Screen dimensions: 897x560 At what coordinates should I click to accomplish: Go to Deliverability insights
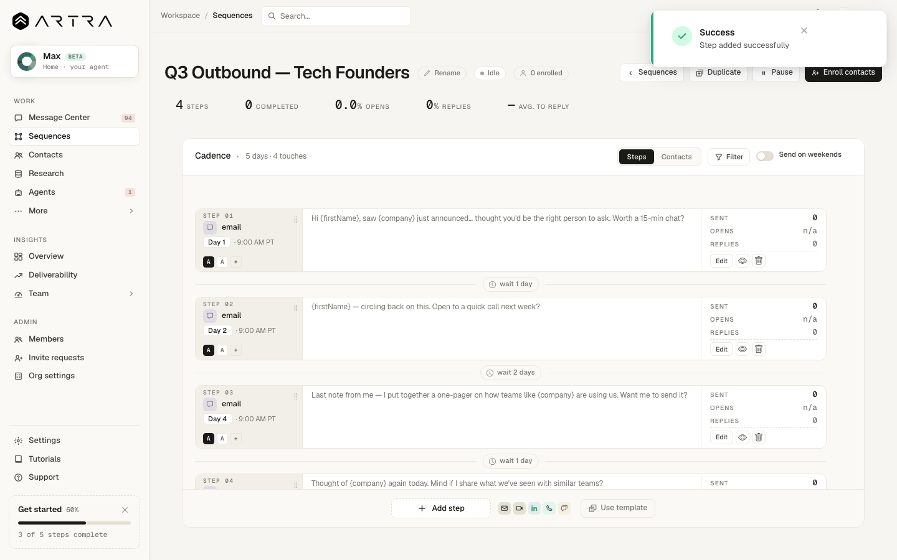pyautogui.click(x=74, y=275)
